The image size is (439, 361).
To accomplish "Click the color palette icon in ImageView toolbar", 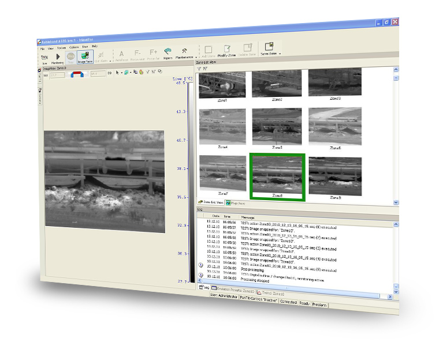I will (141, 72).
